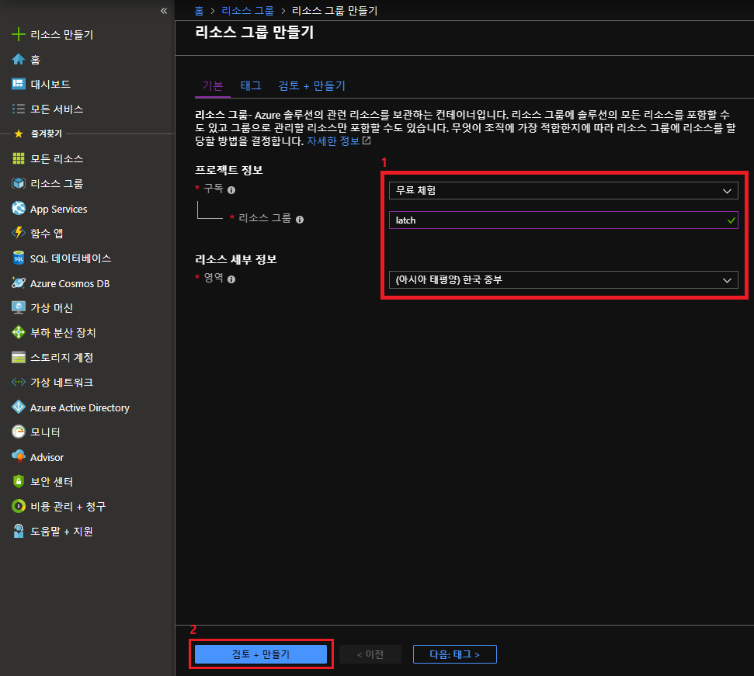
Task: Click the home icon in sidebar
Action: point(19,59)
